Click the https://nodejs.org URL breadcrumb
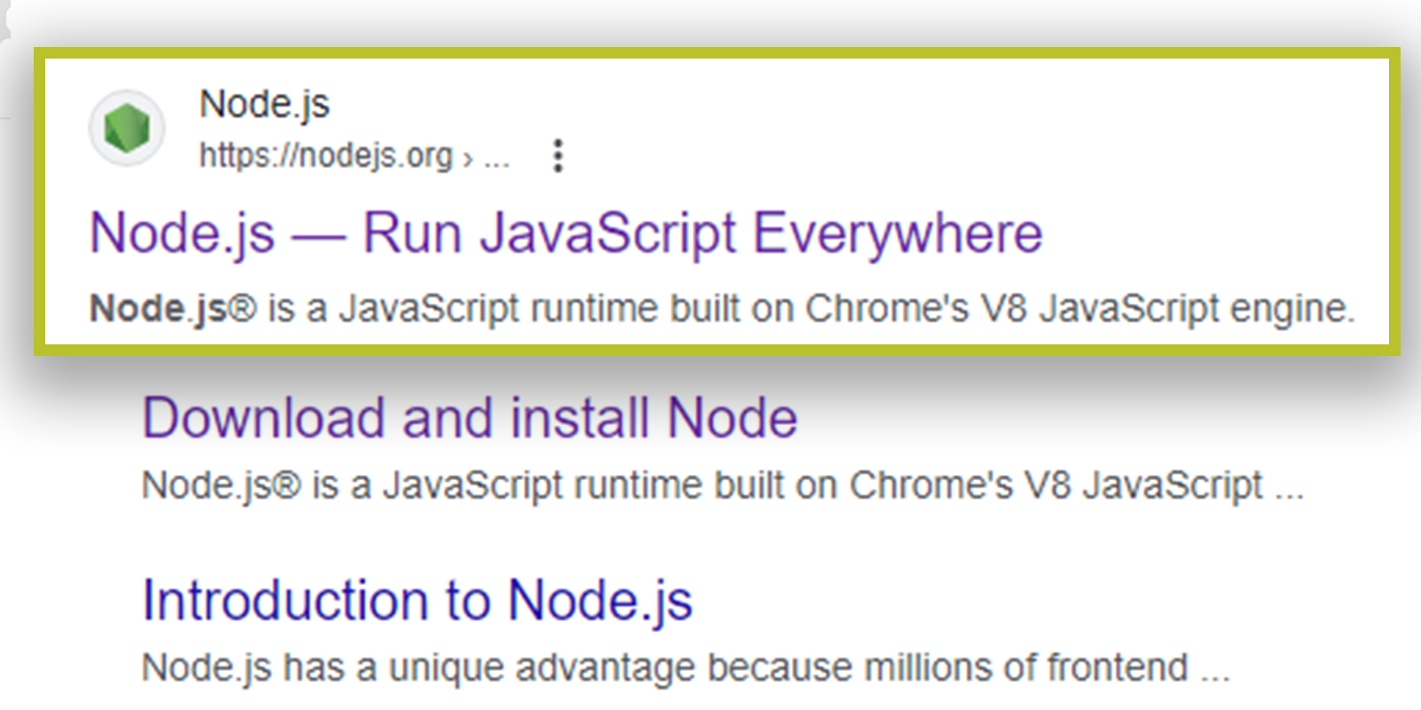The width and height of the screenshot is (1421, 710). 354,156
